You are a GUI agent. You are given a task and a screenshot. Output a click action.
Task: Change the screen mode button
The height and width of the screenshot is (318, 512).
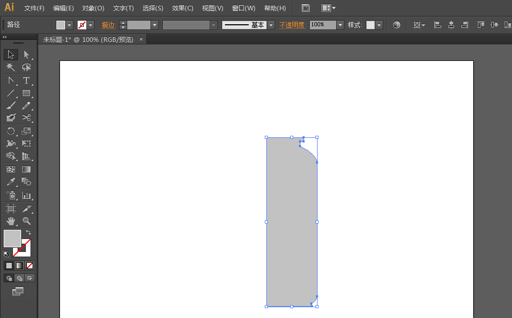[18, 291]
